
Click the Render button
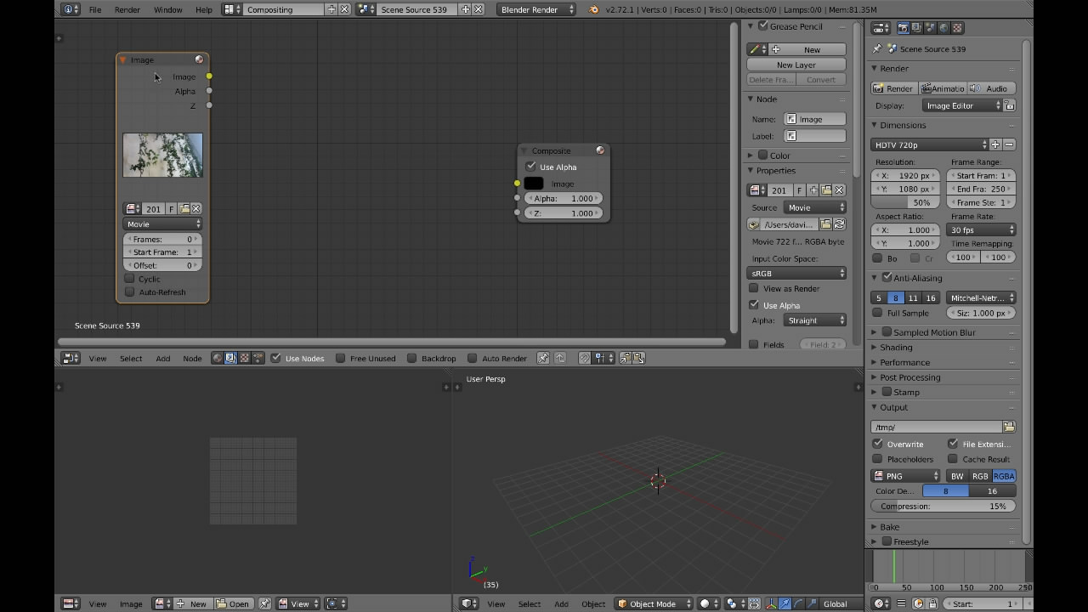[894, 88]
